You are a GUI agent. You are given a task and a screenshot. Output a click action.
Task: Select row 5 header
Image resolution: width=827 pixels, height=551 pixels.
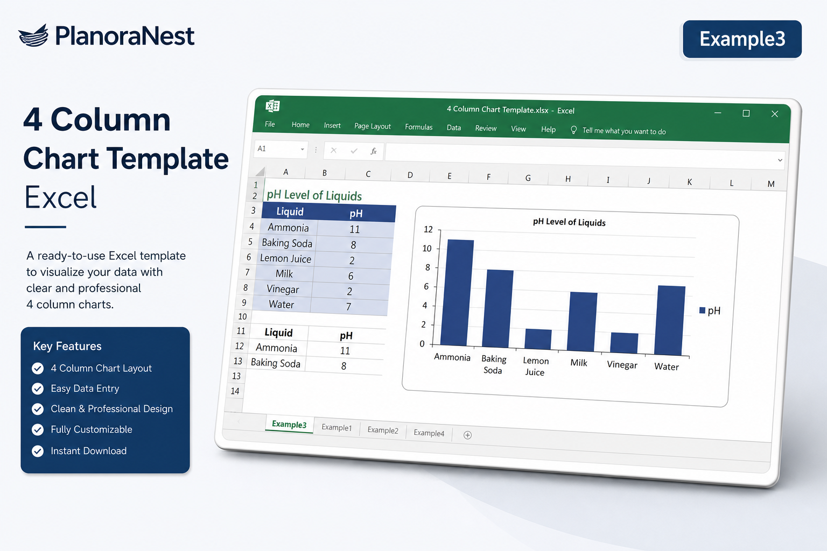(x=250, y=242)
